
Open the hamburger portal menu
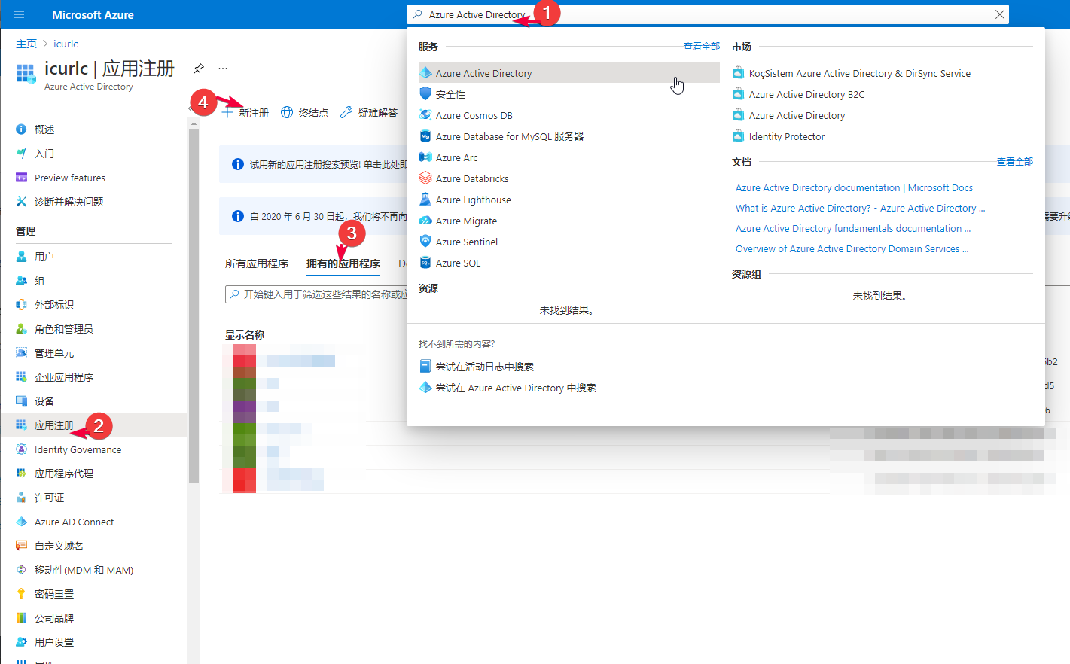point(19,14)
